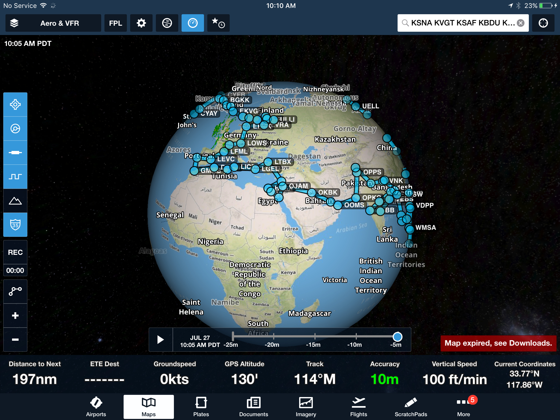Toggle the distance rings sidebar button
560x420 pixels.
(15, 129)
